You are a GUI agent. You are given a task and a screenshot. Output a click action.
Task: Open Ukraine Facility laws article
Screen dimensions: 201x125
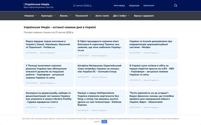(x=49, y=97)
